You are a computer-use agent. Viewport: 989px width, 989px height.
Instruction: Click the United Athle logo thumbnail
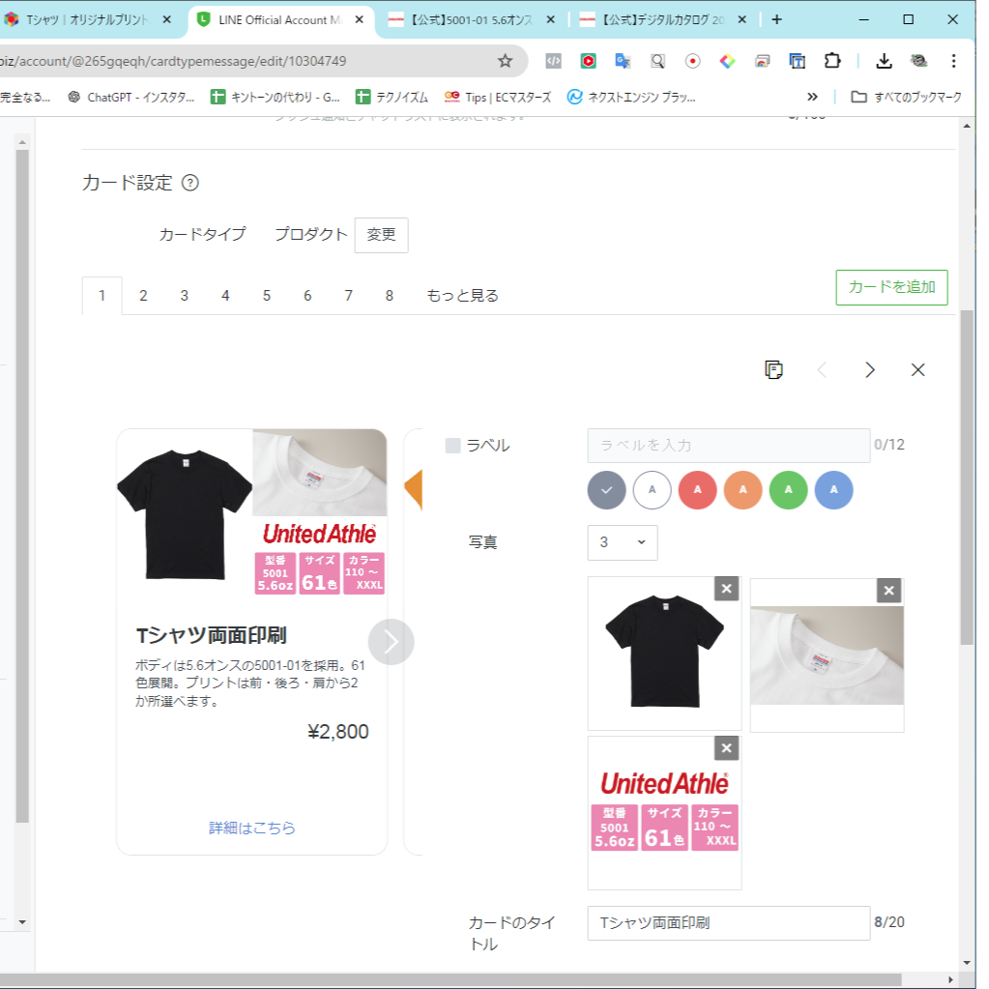(x=665, y=812)
